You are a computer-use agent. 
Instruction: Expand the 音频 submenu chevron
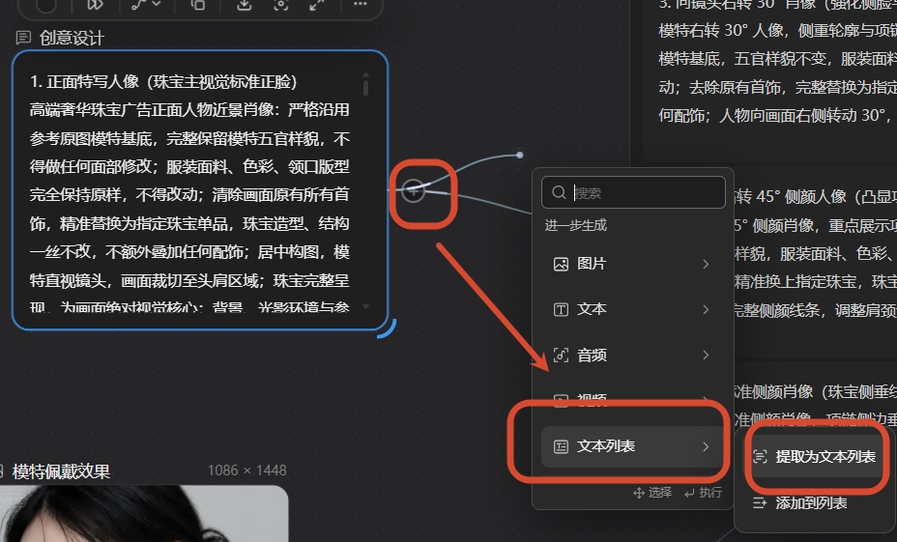(706, 355)
